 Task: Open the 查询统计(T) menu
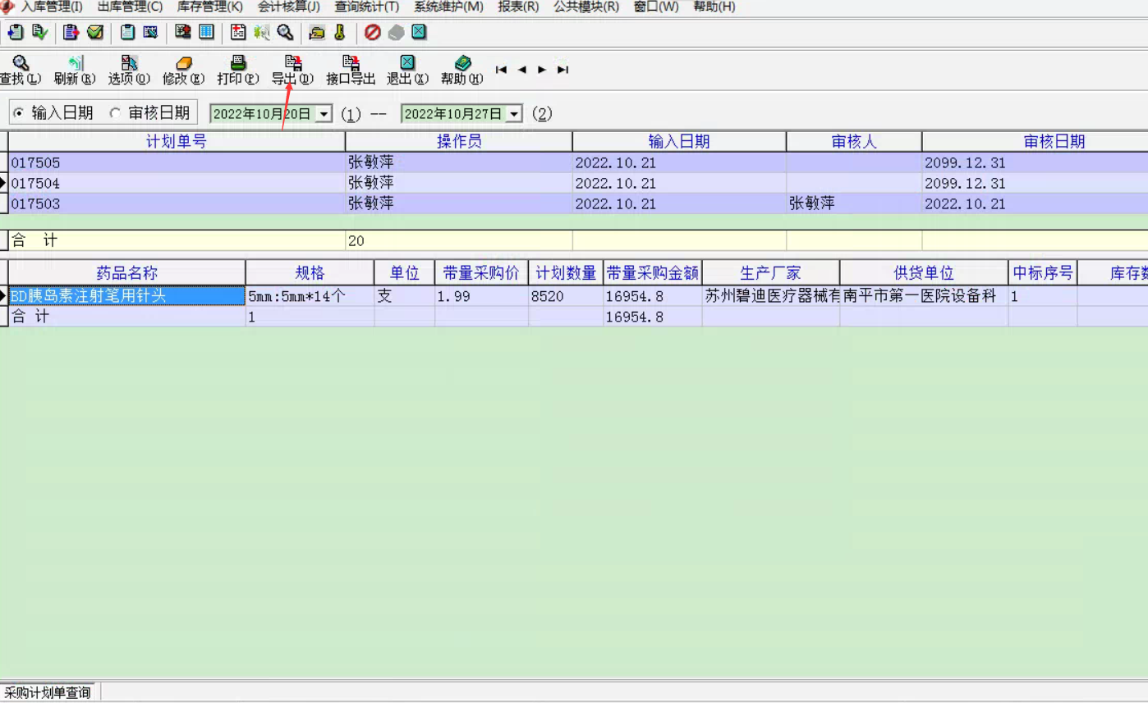367,7
